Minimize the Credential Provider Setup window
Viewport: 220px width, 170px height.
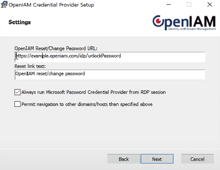click(169, 5)
